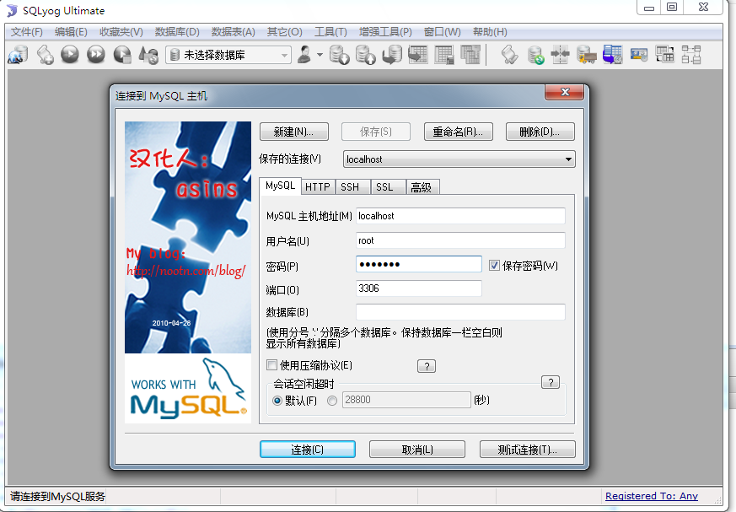Click into the 端口 port field

[418, 288]
